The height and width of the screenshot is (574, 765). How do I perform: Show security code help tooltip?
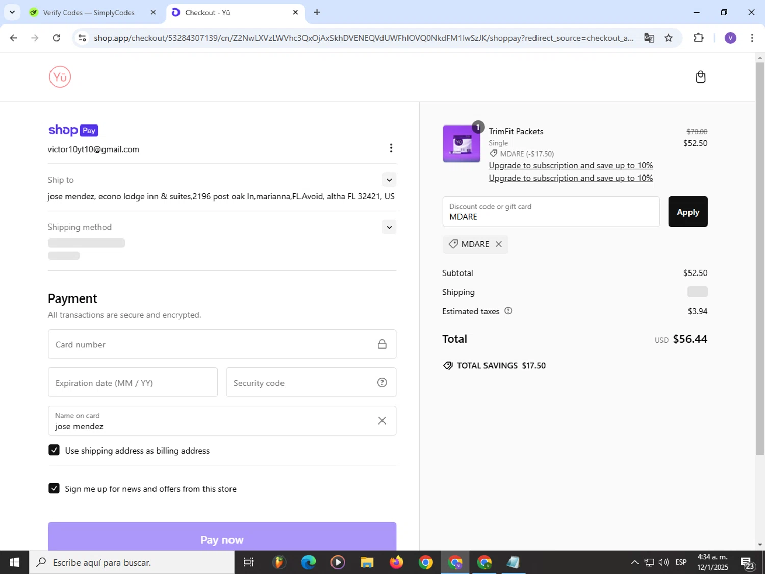[x=381, y=383]
